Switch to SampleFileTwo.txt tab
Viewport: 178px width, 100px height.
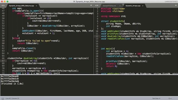(x=109, y=6)
